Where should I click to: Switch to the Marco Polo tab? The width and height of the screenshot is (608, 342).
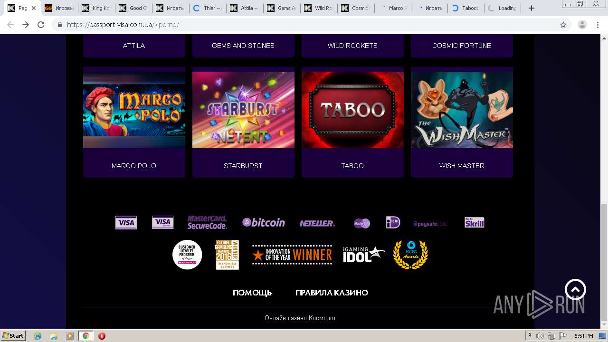(x=392, y=8)
